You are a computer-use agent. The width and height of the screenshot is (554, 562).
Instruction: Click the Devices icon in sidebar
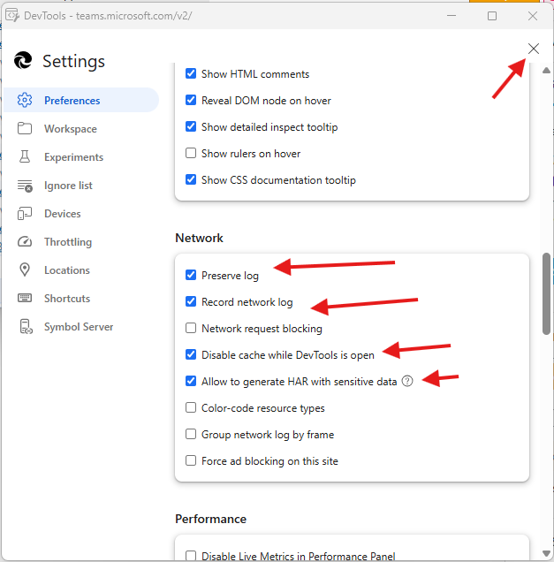[x=25, y=214]
